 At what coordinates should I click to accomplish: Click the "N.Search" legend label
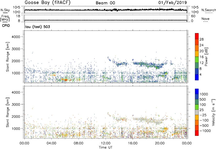(x=208, y=10)
